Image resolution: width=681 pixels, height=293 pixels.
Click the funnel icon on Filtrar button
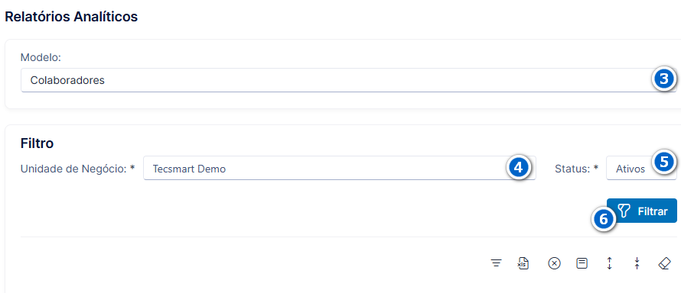624,211
